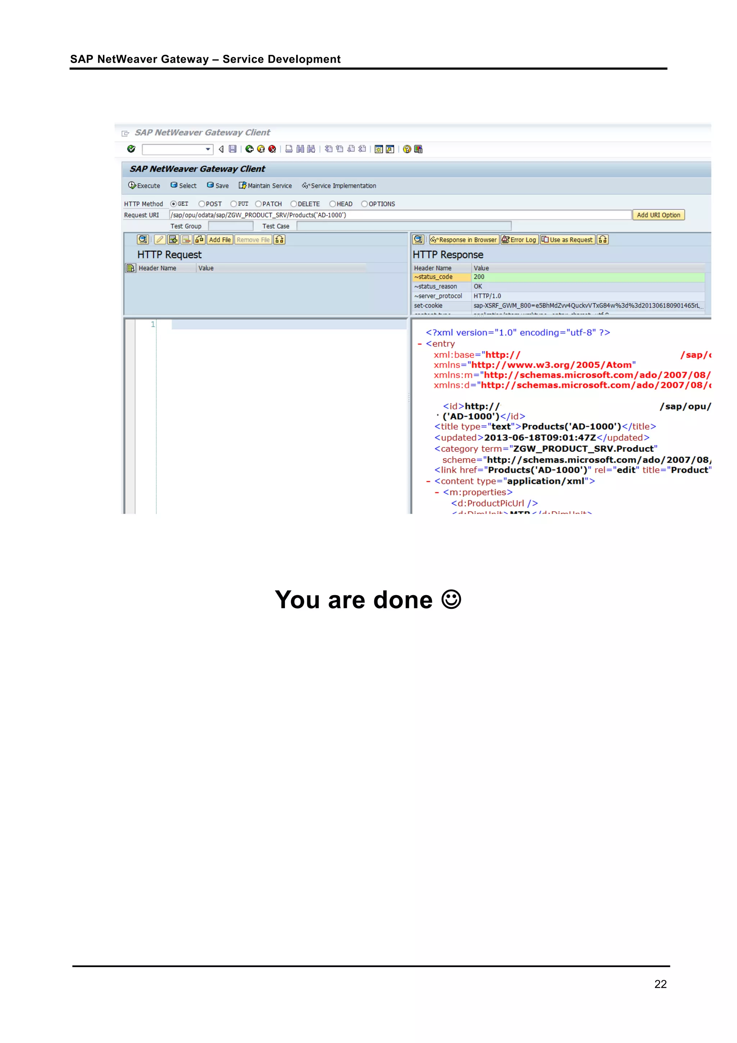Click the Create New Session icon
This screenshot has width=737, height=1043.
pyautogui.click(x=379, y=149)
